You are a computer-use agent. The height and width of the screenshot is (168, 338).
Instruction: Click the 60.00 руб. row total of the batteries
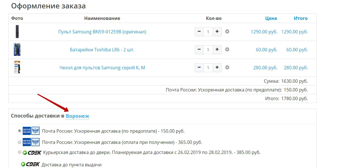(x=297, y=50)
